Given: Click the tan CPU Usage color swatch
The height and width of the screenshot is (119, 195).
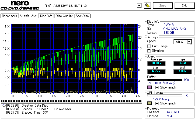Looking at the screenshot, I should [x=149, y=103].
